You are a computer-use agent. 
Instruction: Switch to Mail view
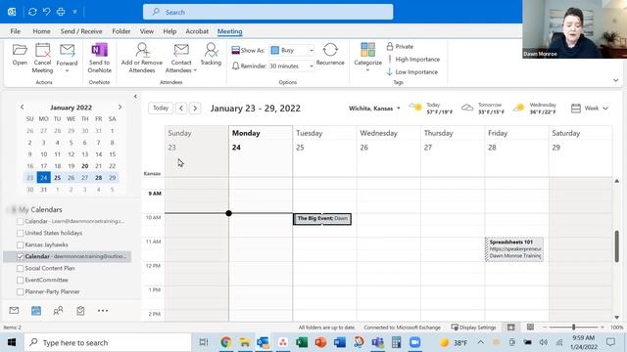[14, 311]
